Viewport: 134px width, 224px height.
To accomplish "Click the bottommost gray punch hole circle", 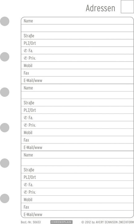I will pyautogui.click(x=5, y=198).
